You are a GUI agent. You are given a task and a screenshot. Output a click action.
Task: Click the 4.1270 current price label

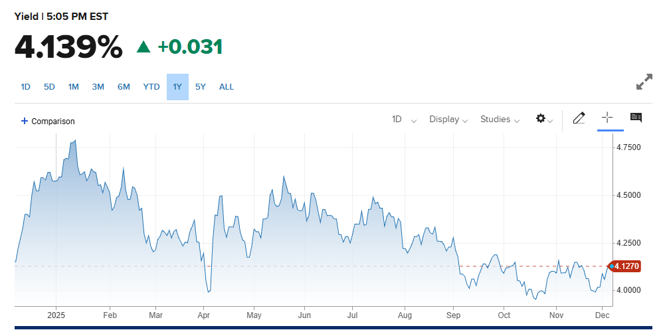tap(626, 266)
